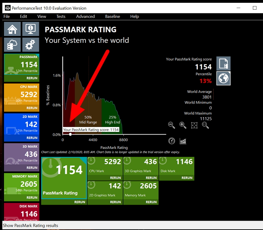Reset chart zoom to 1:1

click(x=205, y=125)
